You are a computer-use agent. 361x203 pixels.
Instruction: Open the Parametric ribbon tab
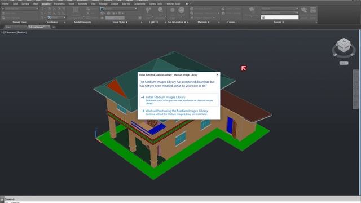[59, 4]
